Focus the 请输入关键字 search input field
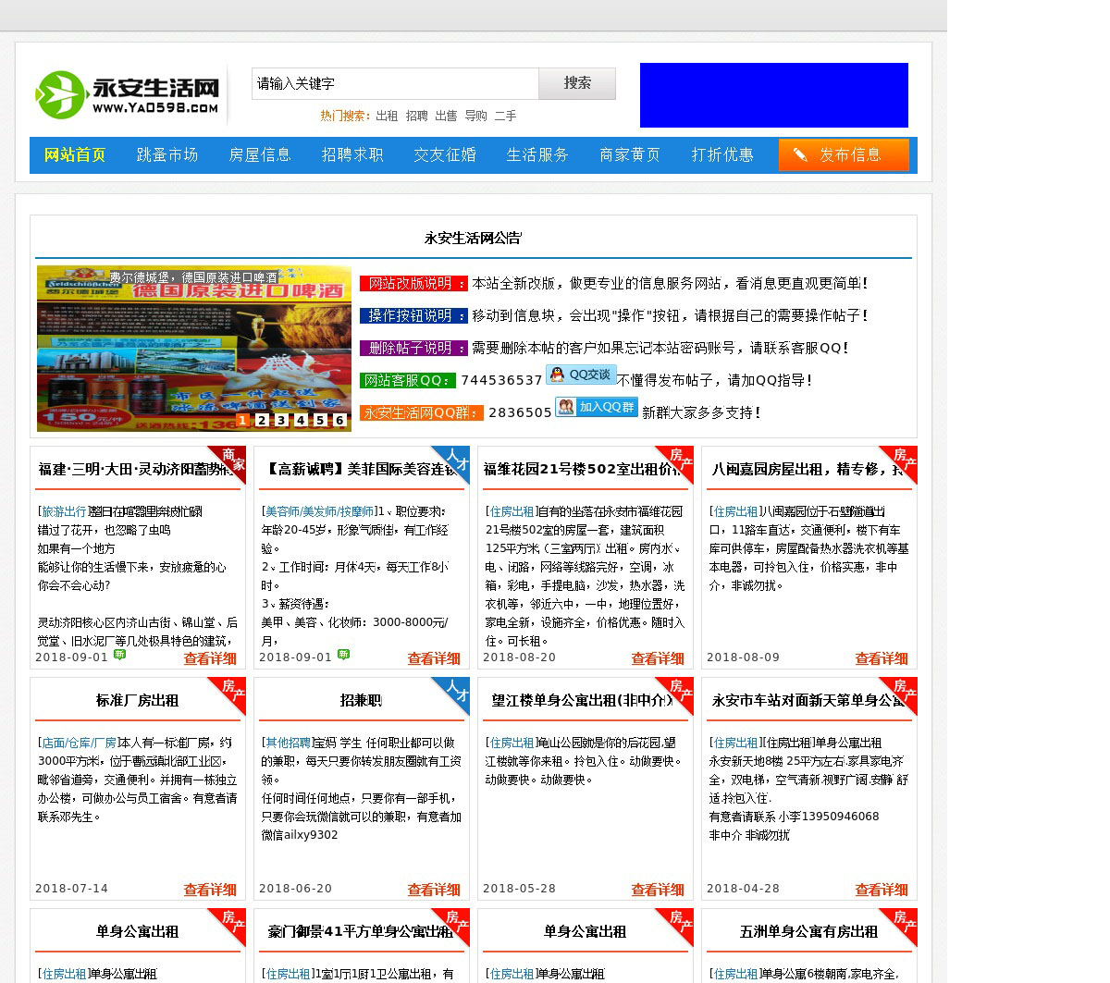The height and width of the screenshot is (983, 1110). click(395, 84)
